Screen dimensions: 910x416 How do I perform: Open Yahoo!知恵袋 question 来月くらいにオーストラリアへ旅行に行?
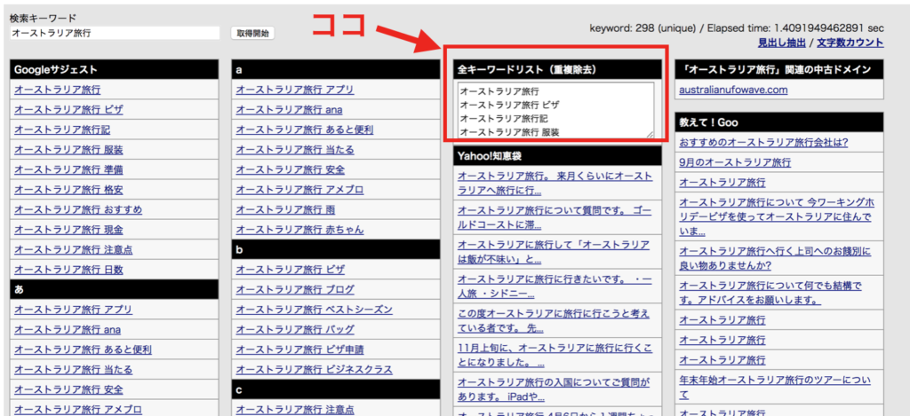pyautogui.click(x=555, y=183)
